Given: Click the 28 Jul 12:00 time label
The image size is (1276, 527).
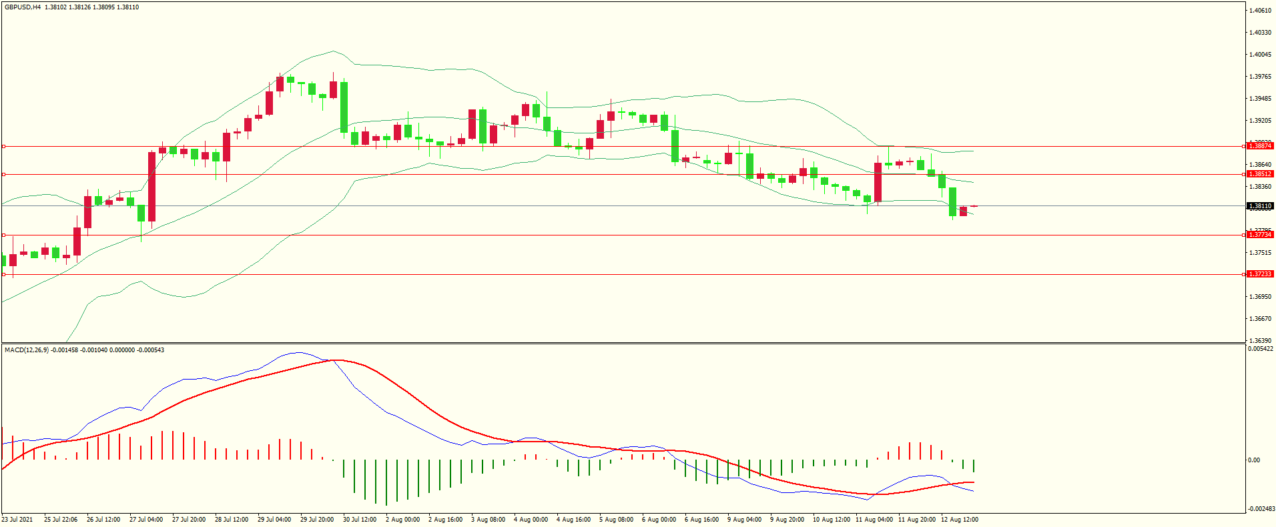Looking at the screenshot, I should coord(232,520).
